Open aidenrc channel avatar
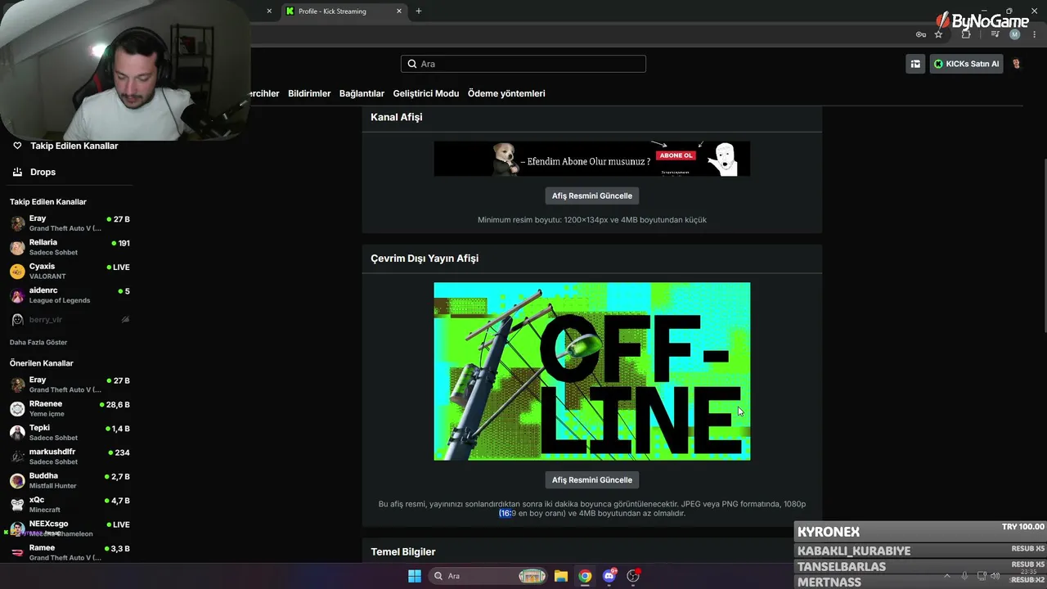This screenshot has width=1047, height=589. click(17, 295)
